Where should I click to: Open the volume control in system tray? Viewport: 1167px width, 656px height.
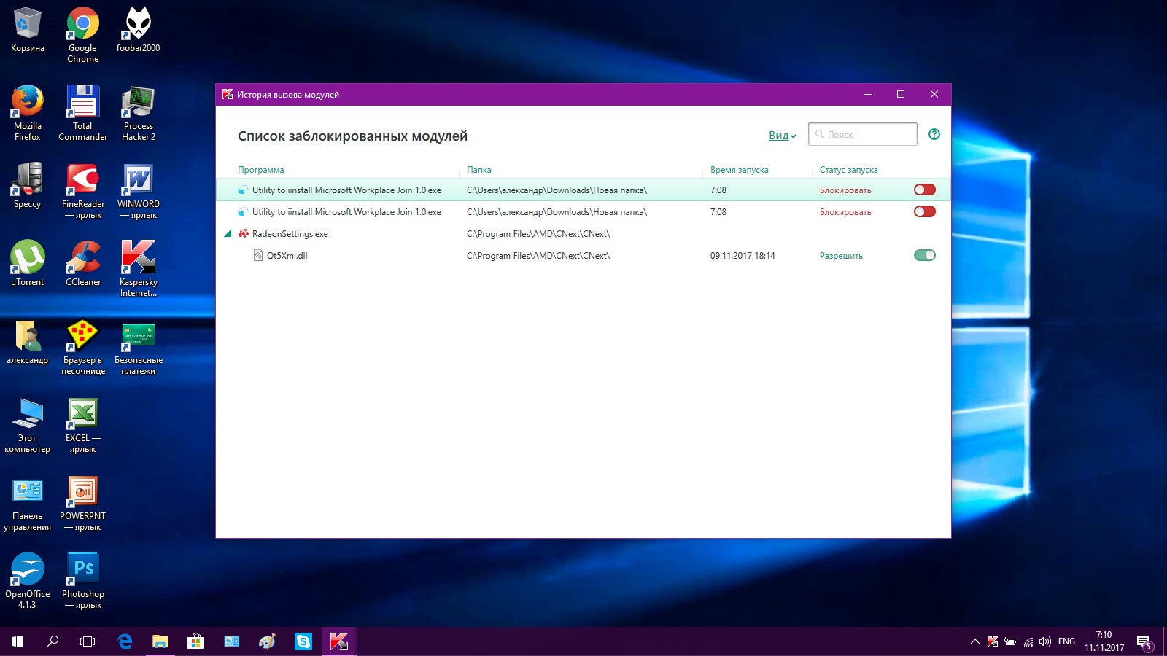(1045, 641)
